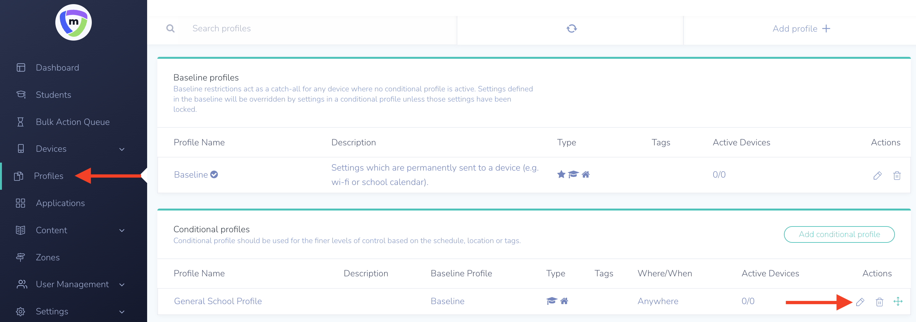Click the star type icon in Baseline row
Viewport: 916px width, 322px height.
561,174
